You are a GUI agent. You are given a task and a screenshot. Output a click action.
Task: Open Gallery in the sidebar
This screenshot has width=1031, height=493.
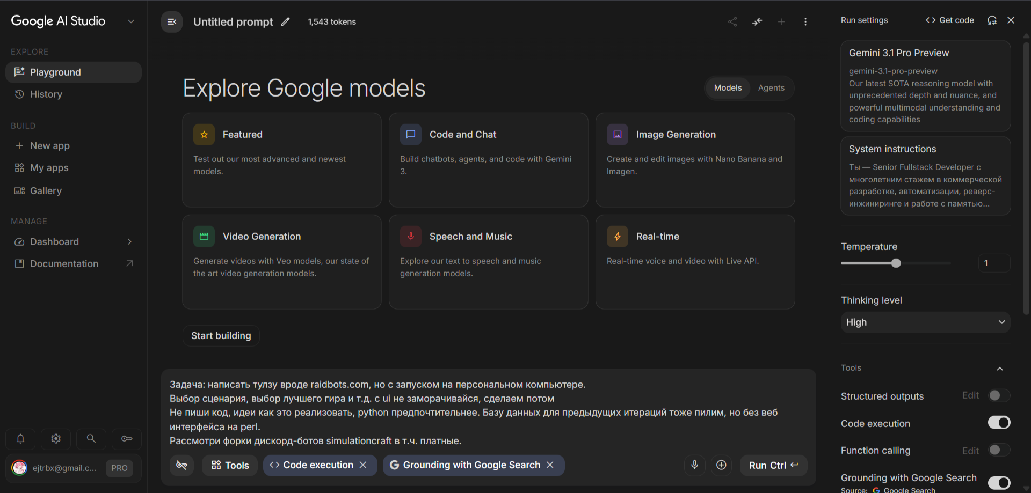pyautogui.click(x=74, y=191)
